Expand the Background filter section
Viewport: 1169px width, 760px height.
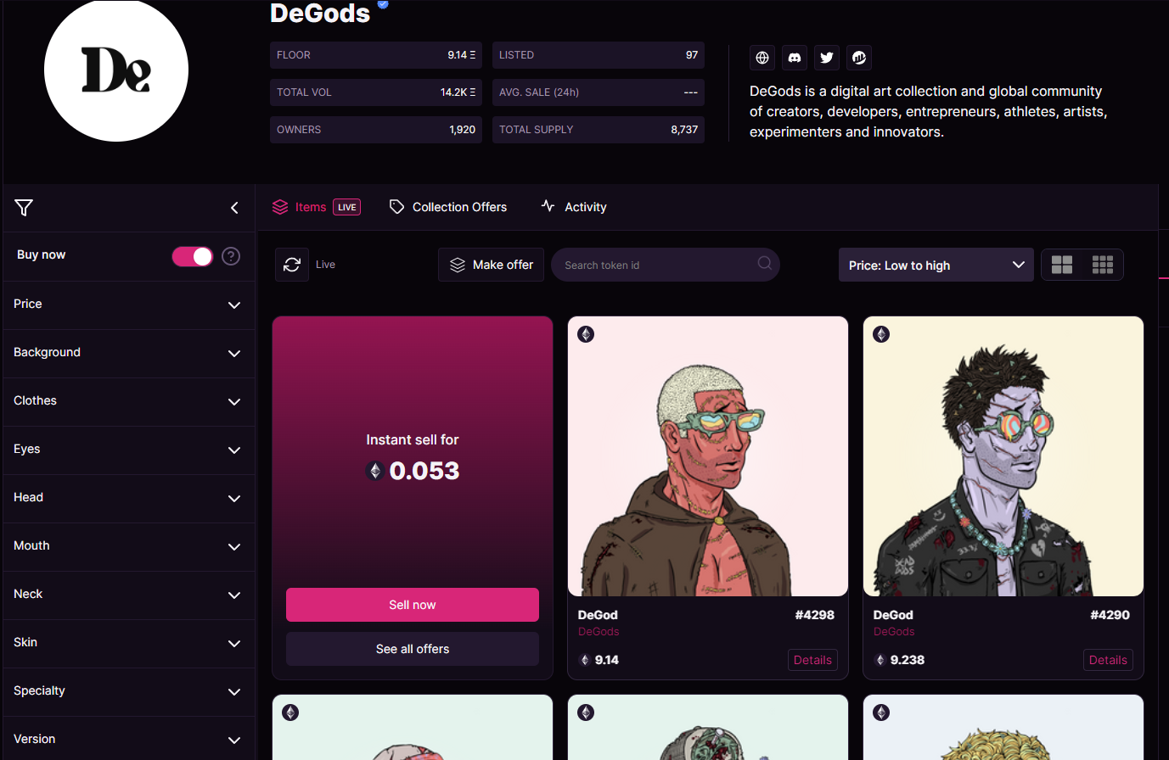(129, 353)
